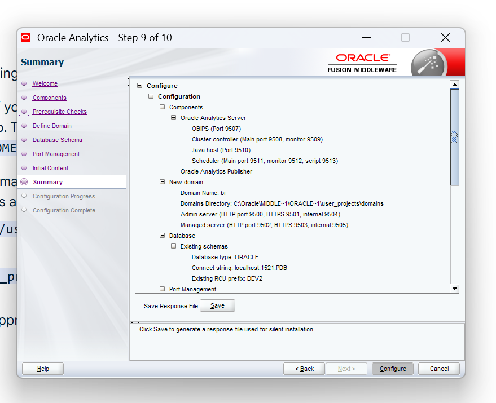Click the Prerequisite Checks step bullet icon

pyautogui.click(x=24, y=112)
